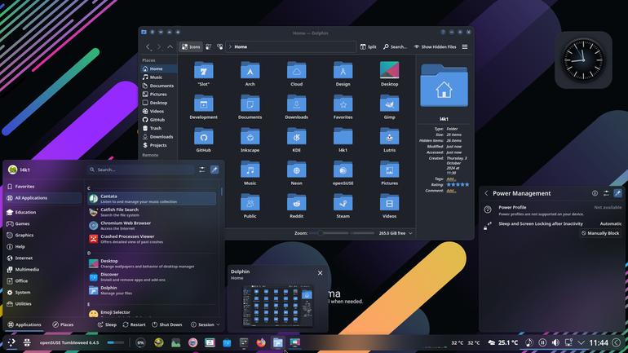This screenshot has width=628, height=353.
Task: Click the media pause tray icon
Action: click(542, 342)
